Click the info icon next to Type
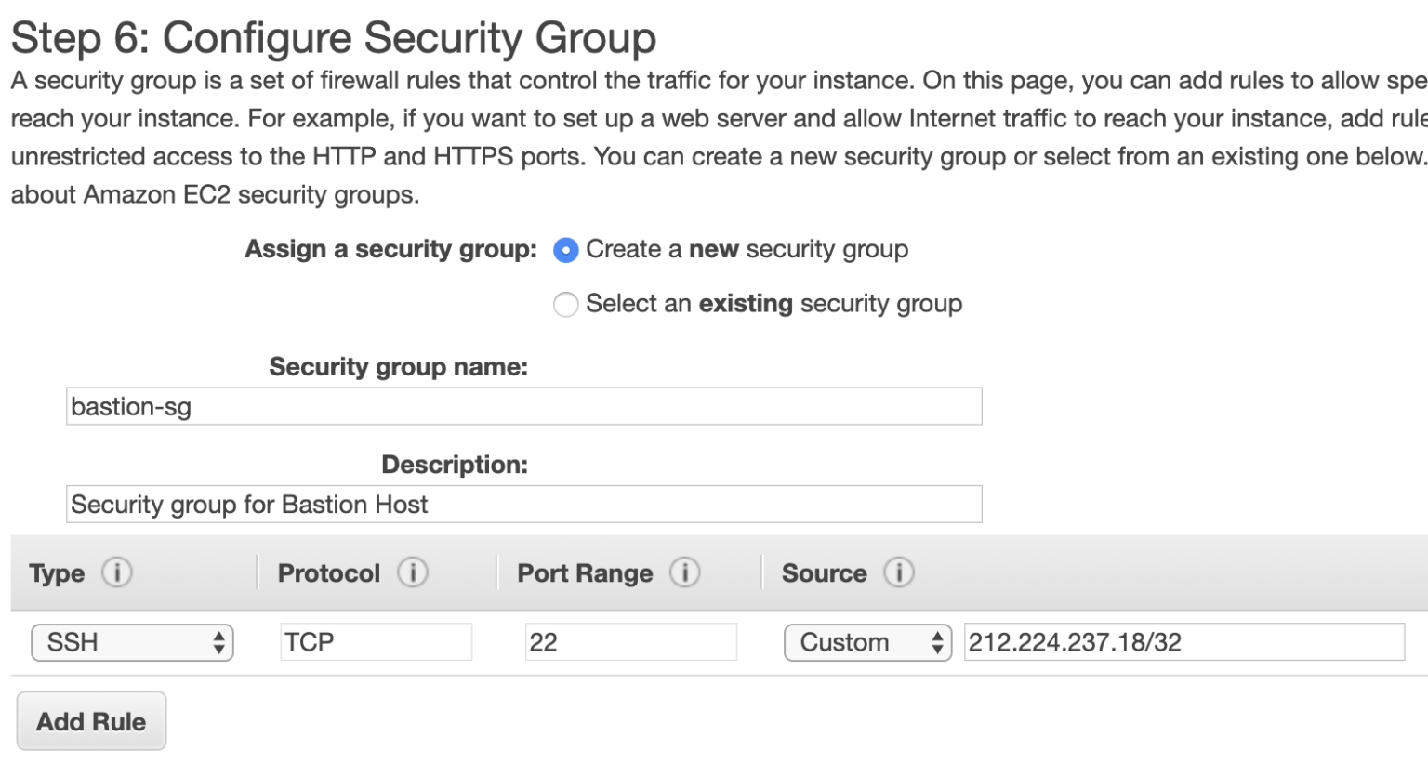This screenshot has height=776, width=1428. click(117, 572)
